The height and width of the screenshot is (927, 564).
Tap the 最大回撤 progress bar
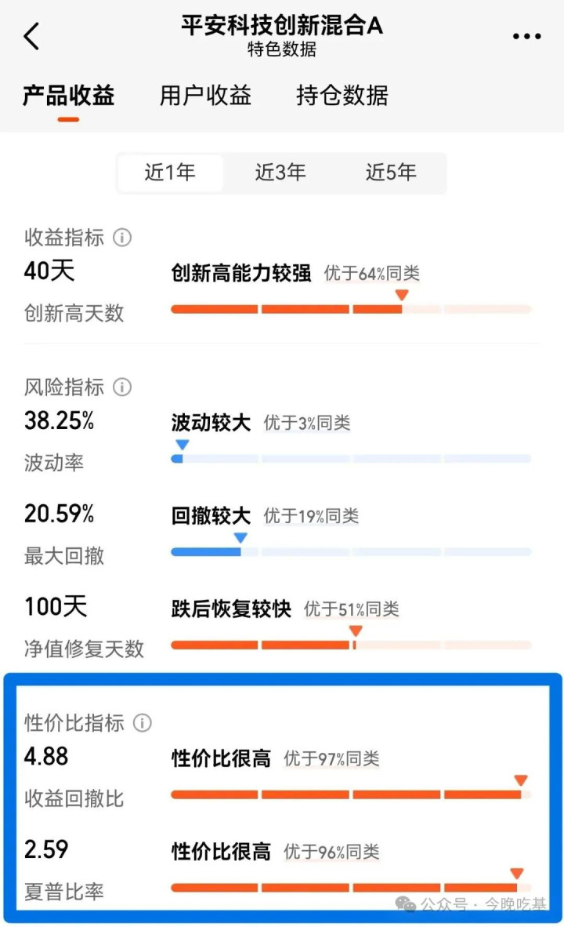(351, 552)
